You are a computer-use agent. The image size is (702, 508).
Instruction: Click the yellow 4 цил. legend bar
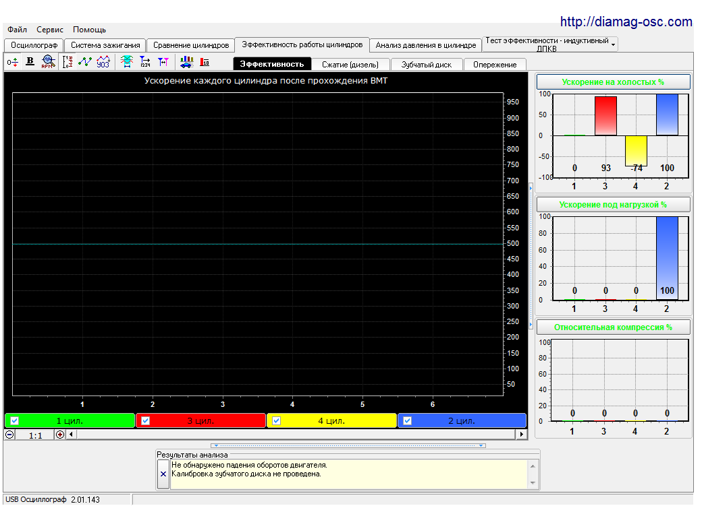[x=331, y=420]
